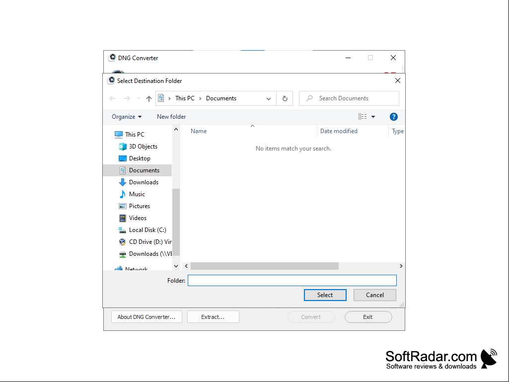Click the Documents icon in address bar

click(161, 98)
